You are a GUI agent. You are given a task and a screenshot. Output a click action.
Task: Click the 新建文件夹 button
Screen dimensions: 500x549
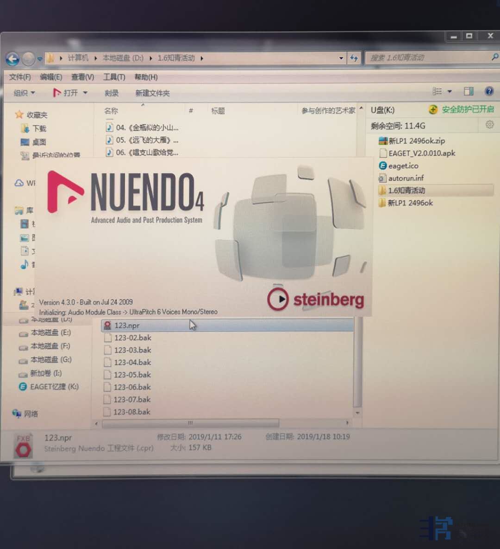pos(152,93)
